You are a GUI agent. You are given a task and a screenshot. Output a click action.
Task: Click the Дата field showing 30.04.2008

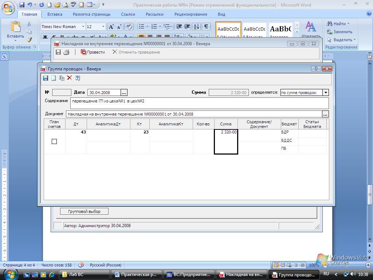tap(104, 93)
